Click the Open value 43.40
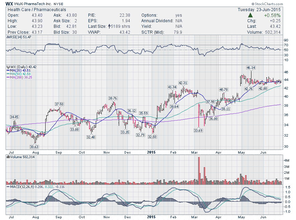This screenshot has width=296, height=220. point(37,15)
